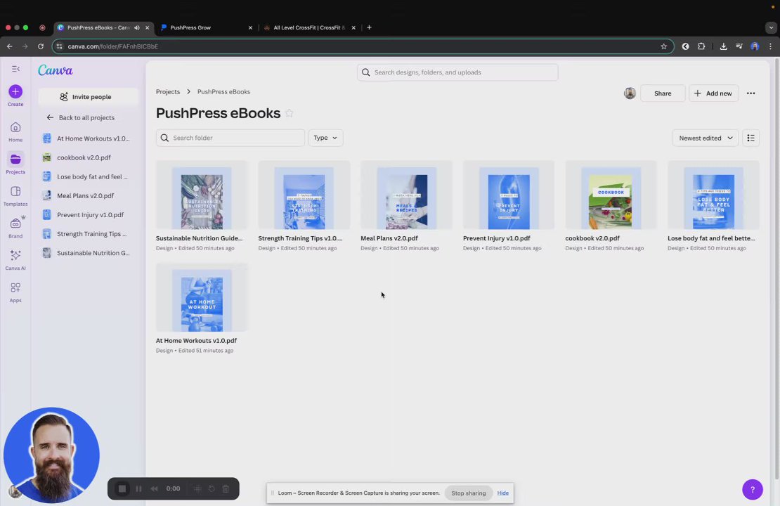This screenshot has height=506, width=780.
Task: Click the Loom rewind icon
Action: pyautogui.click(x=154, y=488)
